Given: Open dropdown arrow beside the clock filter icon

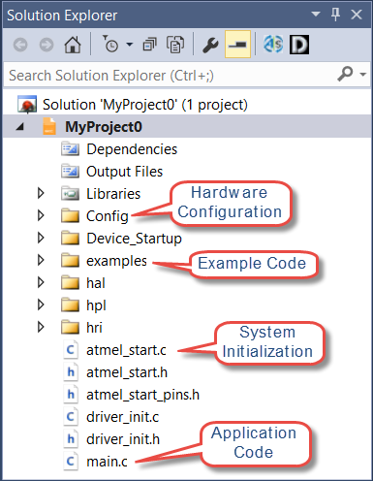Looking at the screenshot, I should coord(130,45).
